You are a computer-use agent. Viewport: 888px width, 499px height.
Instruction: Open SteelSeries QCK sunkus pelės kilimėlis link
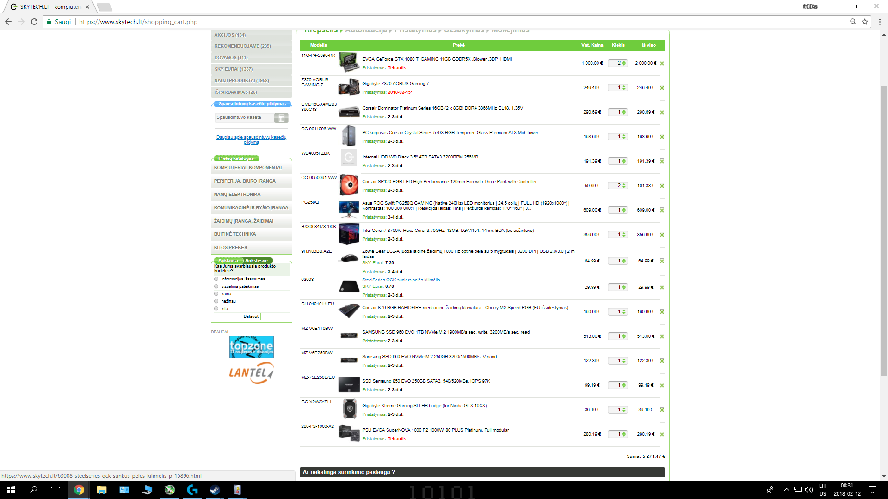click(x=401, y=280)
